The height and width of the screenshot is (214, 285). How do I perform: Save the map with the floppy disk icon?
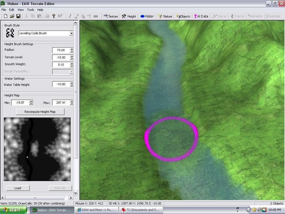pos(18,16)
